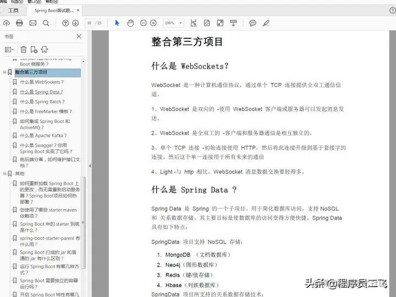Open bookmark 前后端分离，如何维护接口文档
The image size is (396, 297).
50,162
